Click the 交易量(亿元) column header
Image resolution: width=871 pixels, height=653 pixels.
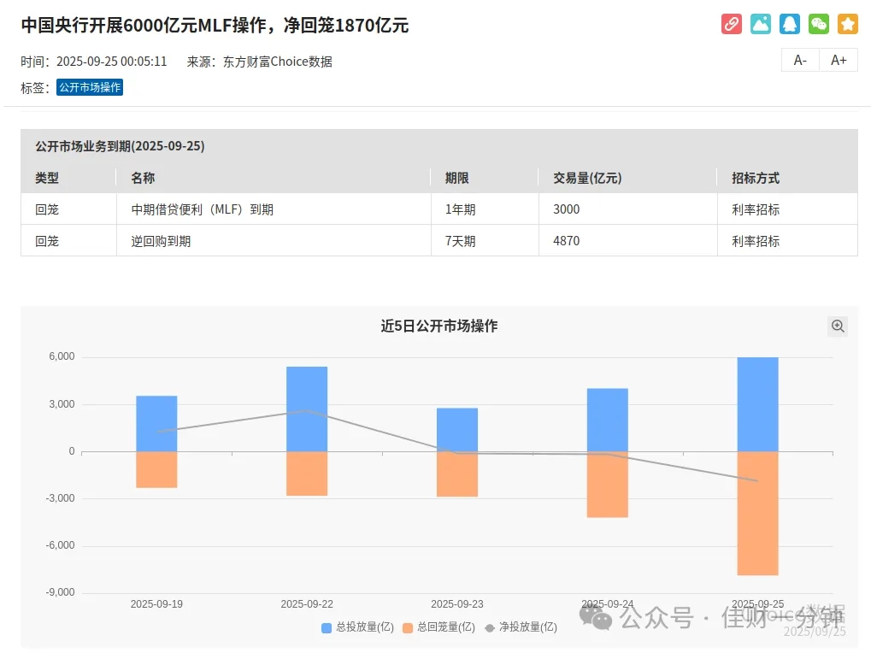coord(587,178)
